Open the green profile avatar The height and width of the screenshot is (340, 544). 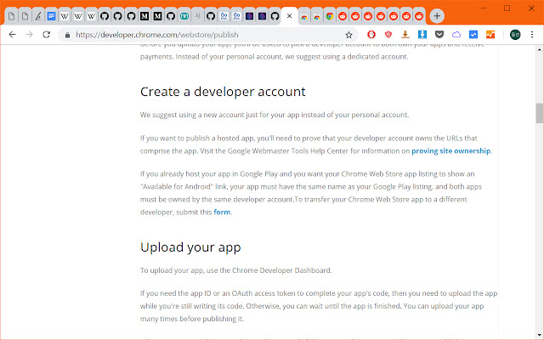point(516,35)
